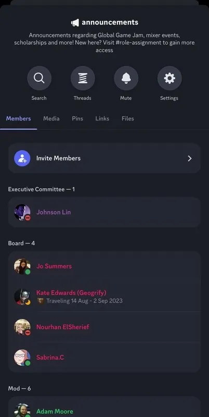
Task: Open Nourhan ElSherief's member row
Action: click(104, 327)
